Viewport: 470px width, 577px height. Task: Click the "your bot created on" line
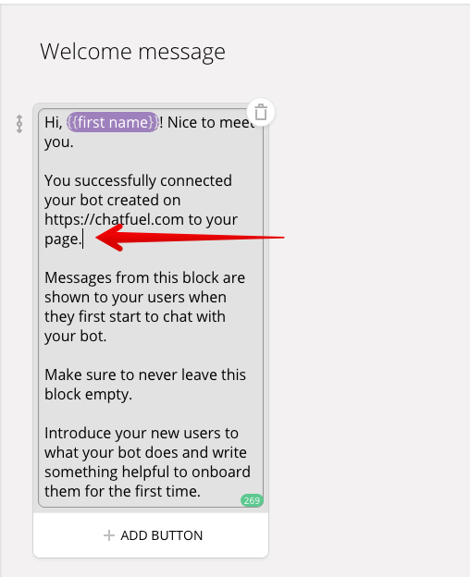(113, 200)
